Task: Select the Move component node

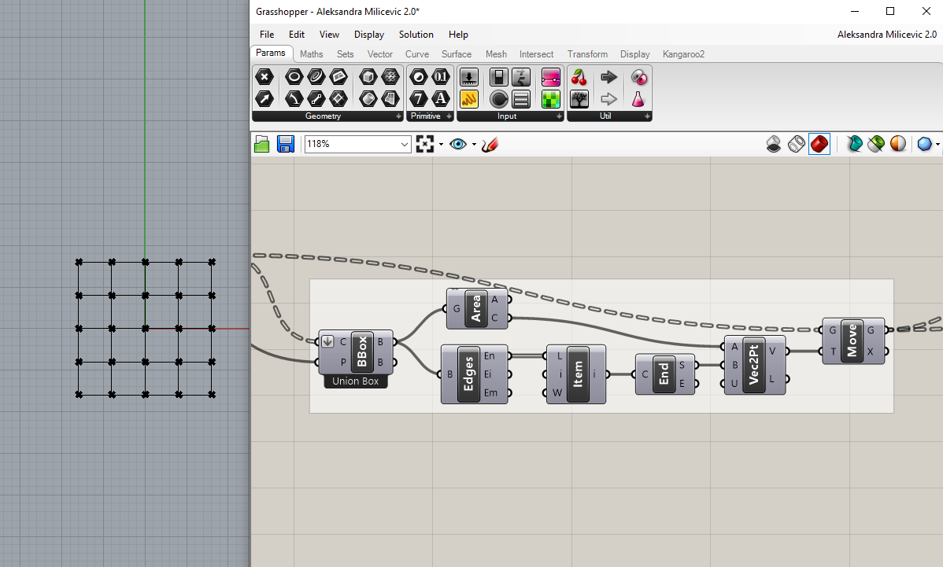Action: (852, 341)
